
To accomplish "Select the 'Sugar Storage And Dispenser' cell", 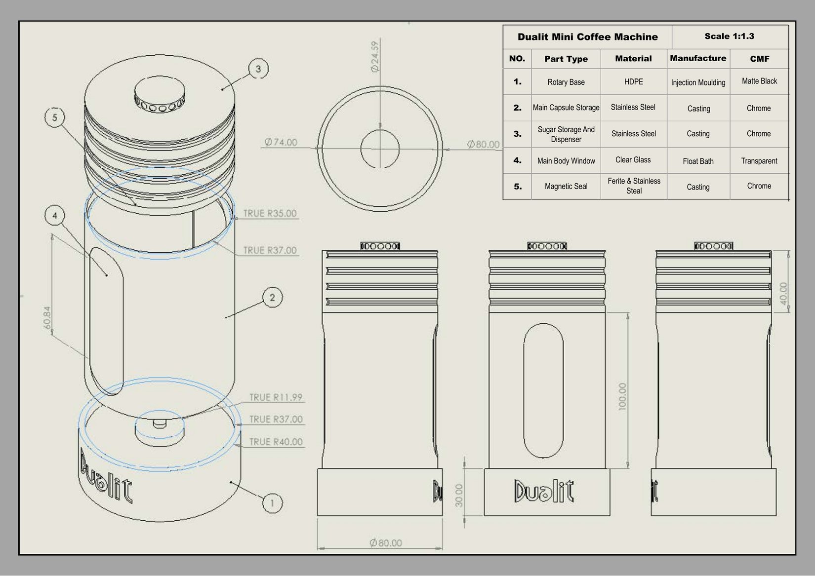I will coord(566,134).
